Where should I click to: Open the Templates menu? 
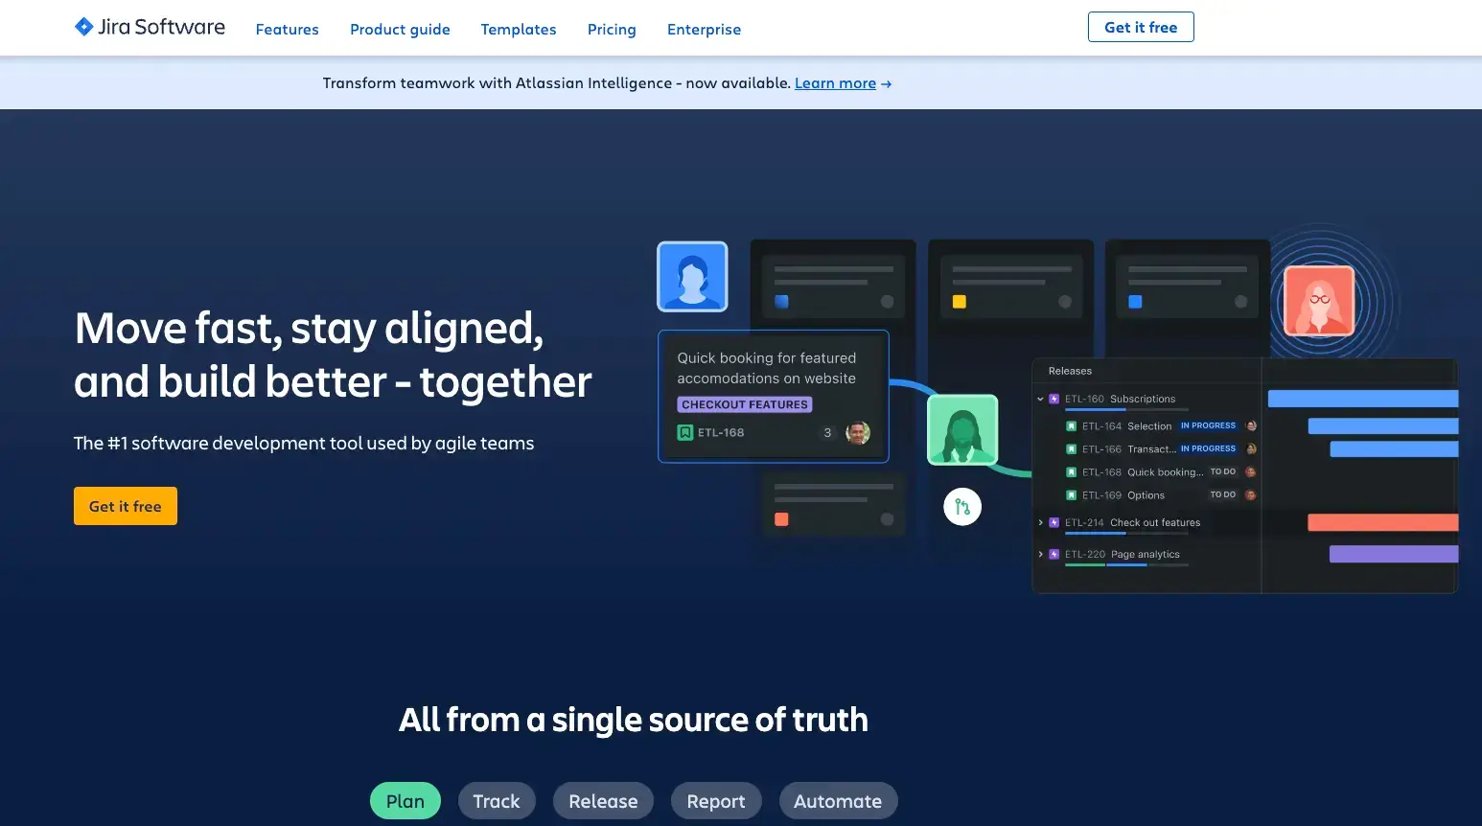click(519, 29)
